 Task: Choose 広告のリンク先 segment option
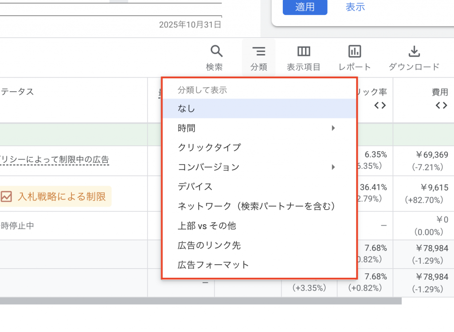(209, 245)
